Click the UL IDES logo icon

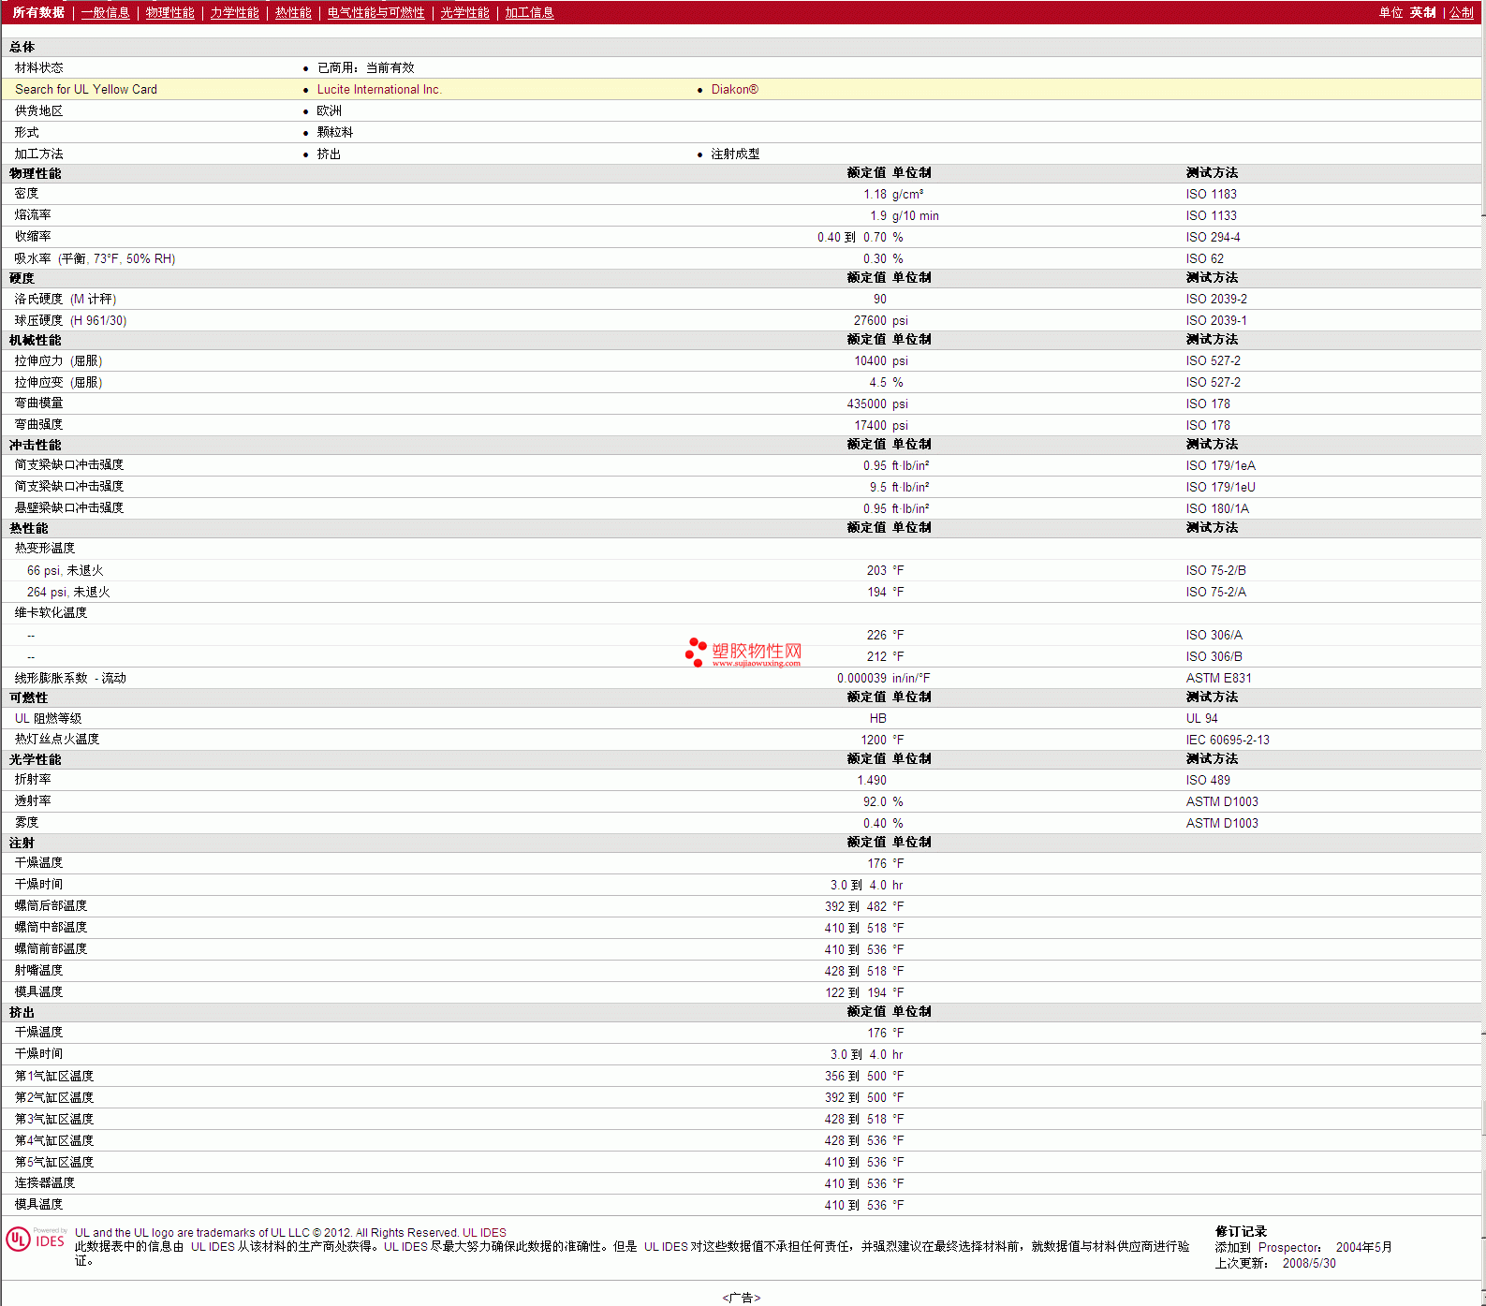36,1240
